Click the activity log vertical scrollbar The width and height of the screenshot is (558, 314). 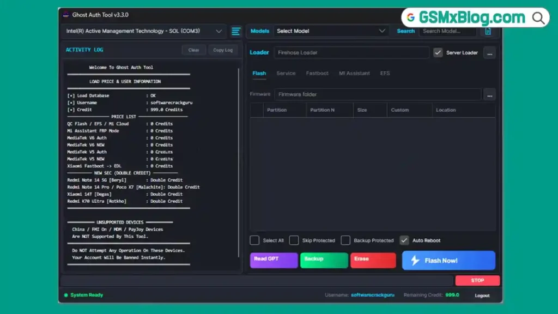coord(239,162)
